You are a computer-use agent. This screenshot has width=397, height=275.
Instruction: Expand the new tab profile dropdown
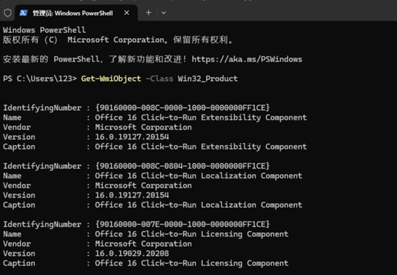coord(163,12)
